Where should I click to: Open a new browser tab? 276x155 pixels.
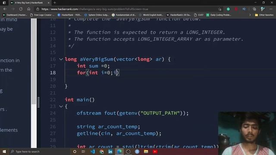pyautogui.click(x=55, y=3)
